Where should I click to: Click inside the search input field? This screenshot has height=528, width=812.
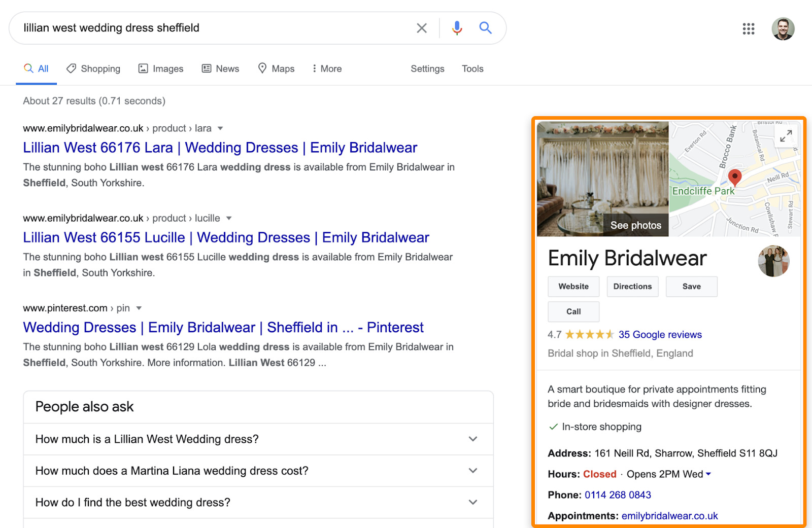point(203,28)
